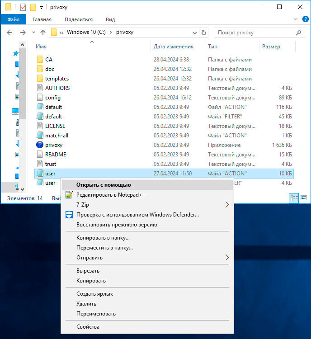Select default ACTION file icon
The height and width of the screenshot is (339, 311).
[40, 107]
